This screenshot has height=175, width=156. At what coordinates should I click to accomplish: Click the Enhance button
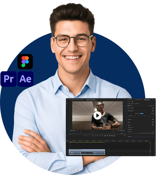click(x=131, y=114)
